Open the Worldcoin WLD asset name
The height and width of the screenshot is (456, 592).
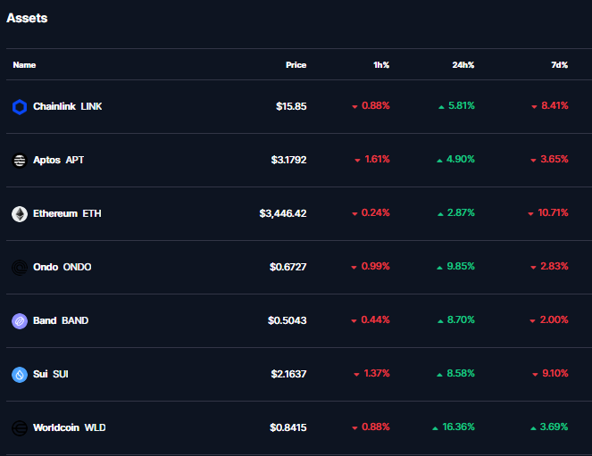pyautogui.click(x=70, y=427)
